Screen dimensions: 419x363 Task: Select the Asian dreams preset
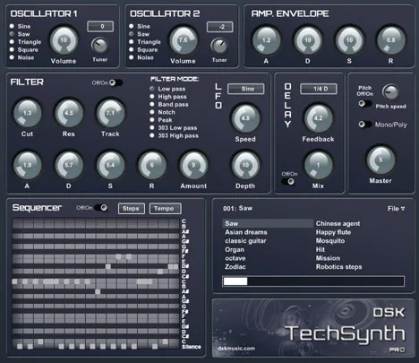pos(246,232)
